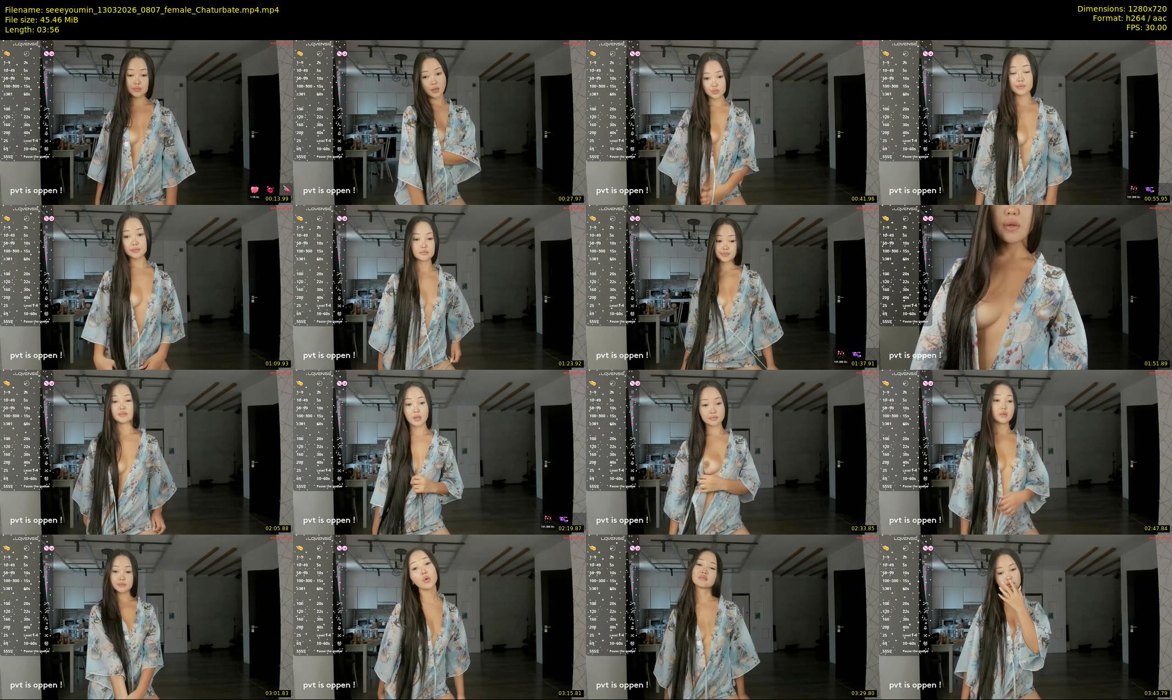
Task: Click the 00:41.96 timestamp label
Action: (863, 199)
